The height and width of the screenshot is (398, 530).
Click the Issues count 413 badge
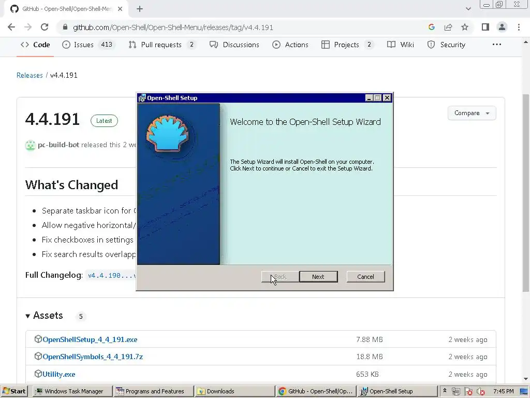[x=107, y=45]
